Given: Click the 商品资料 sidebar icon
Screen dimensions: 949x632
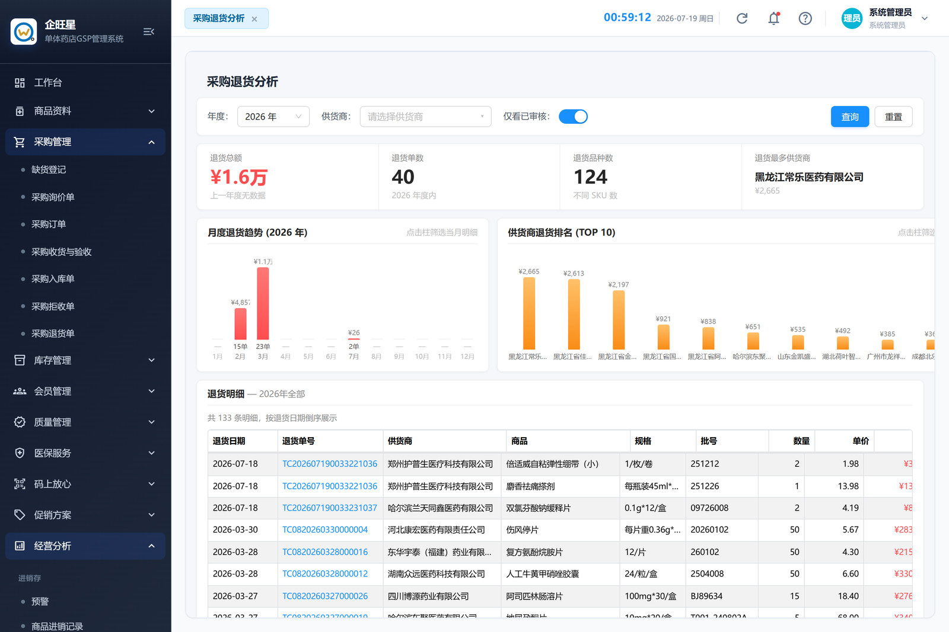Looking at the screenshot, I should point(20,111).
